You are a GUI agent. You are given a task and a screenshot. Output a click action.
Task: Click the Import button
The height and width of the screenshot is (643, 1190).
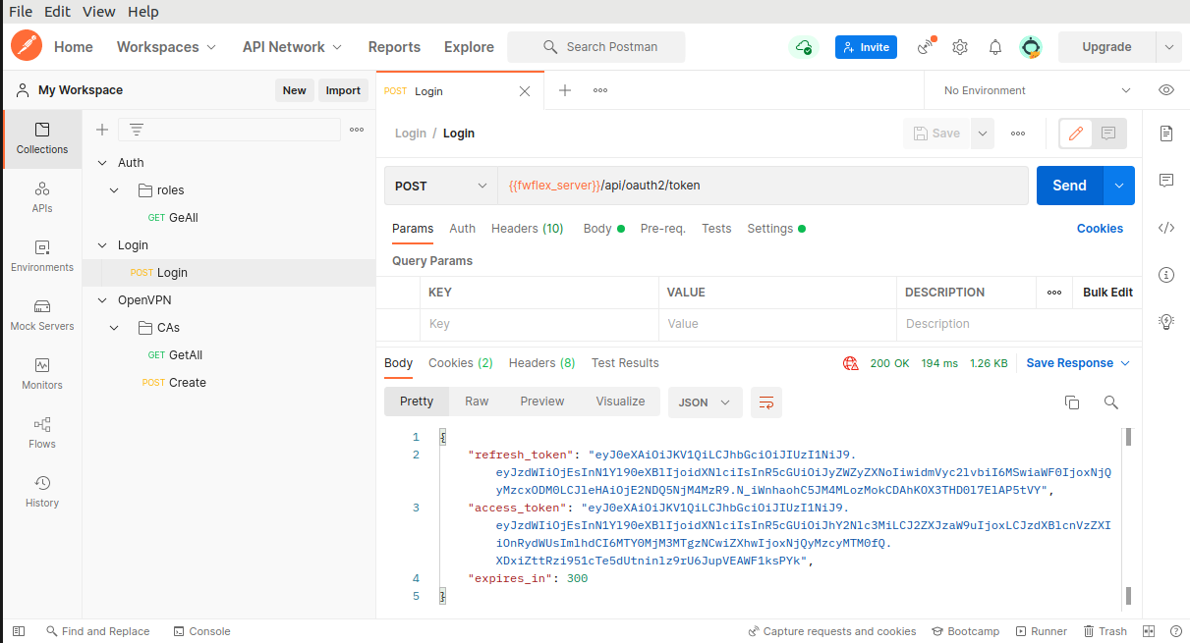343,90
